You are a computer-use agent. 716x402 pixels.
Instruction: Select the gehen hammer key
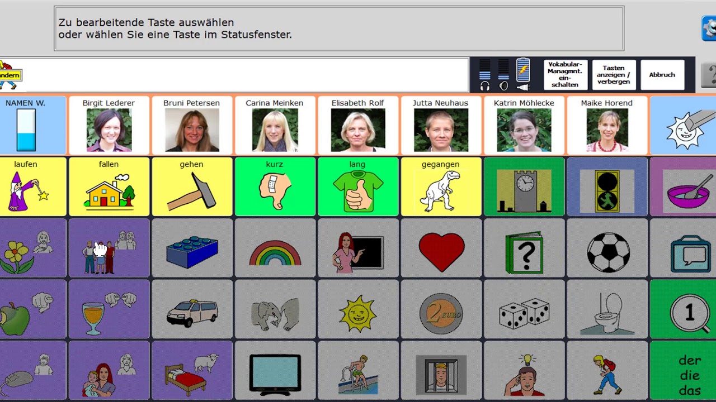click(192, 186)
